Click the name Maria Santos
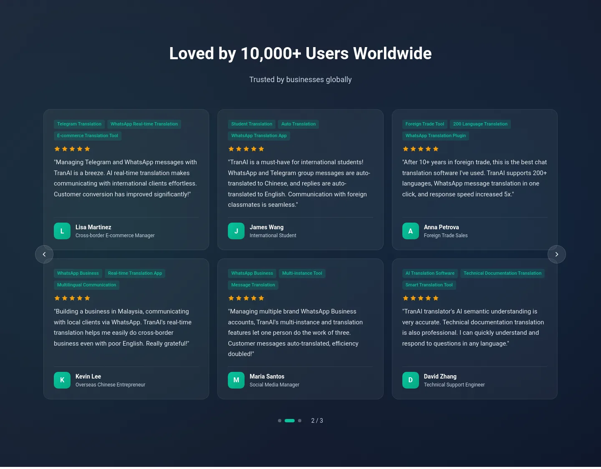This screenshot has width=601, height=469. click(x=267, y=376)
